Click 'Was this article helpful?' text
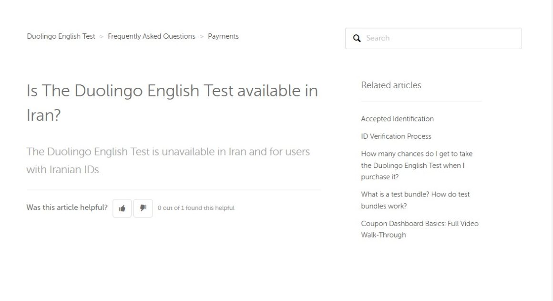 click(67, 208)
